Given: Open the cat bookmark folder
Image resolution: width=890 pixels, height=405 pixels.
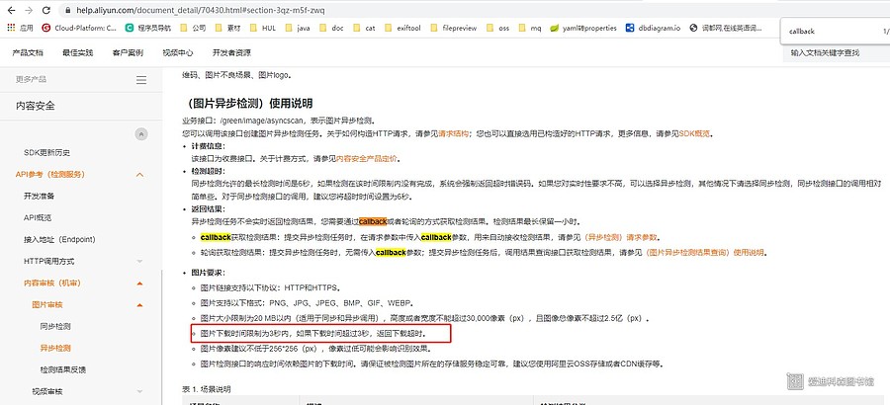Looking at the screenshot, I should pyautogui.click(x=364, y=28).
